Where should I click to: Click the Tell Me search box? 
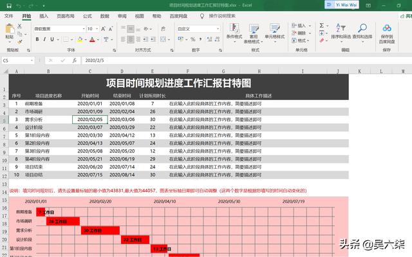[x=222, y=16]
